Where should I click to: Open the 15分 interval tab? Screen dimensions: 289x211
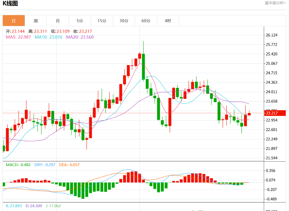[x=102, y=21]
